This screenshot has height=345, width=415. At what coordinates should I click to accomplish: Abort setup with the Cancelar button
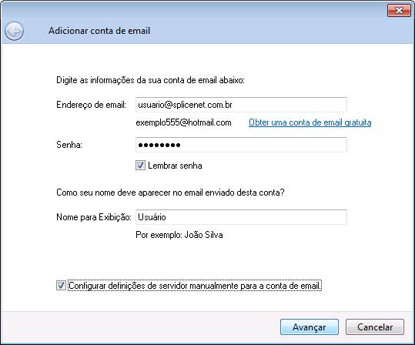tap(375, 327)
